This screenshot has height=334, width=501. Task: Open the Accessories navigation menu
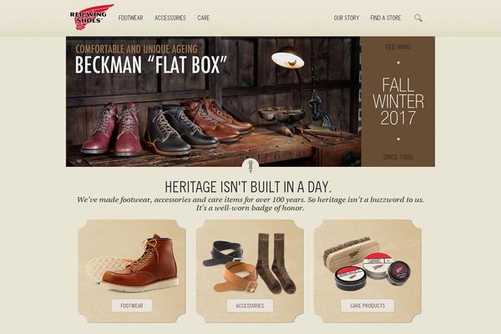[x=170, y=18]
